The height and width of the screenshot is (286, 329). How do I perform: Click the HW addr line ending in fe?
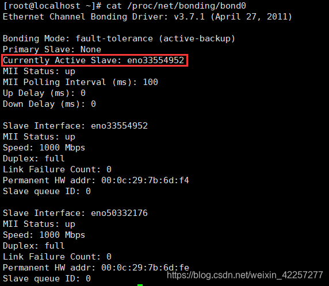click(x=96, y=268)
